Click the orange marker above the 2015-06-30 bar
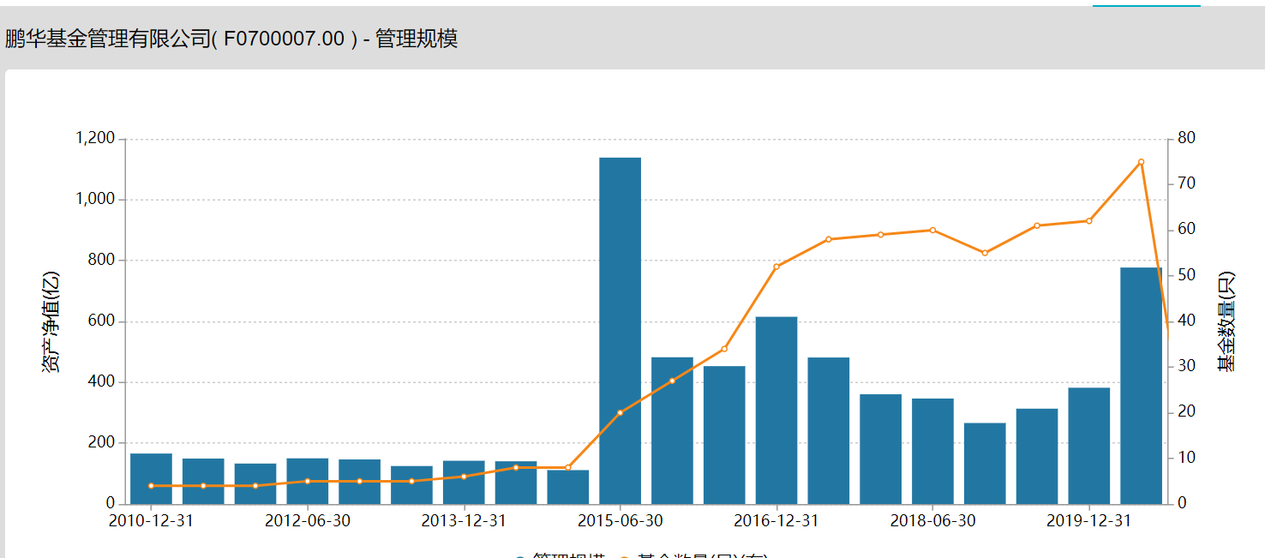The height and width of the screenshot is (558, 1265). [620, 413]
